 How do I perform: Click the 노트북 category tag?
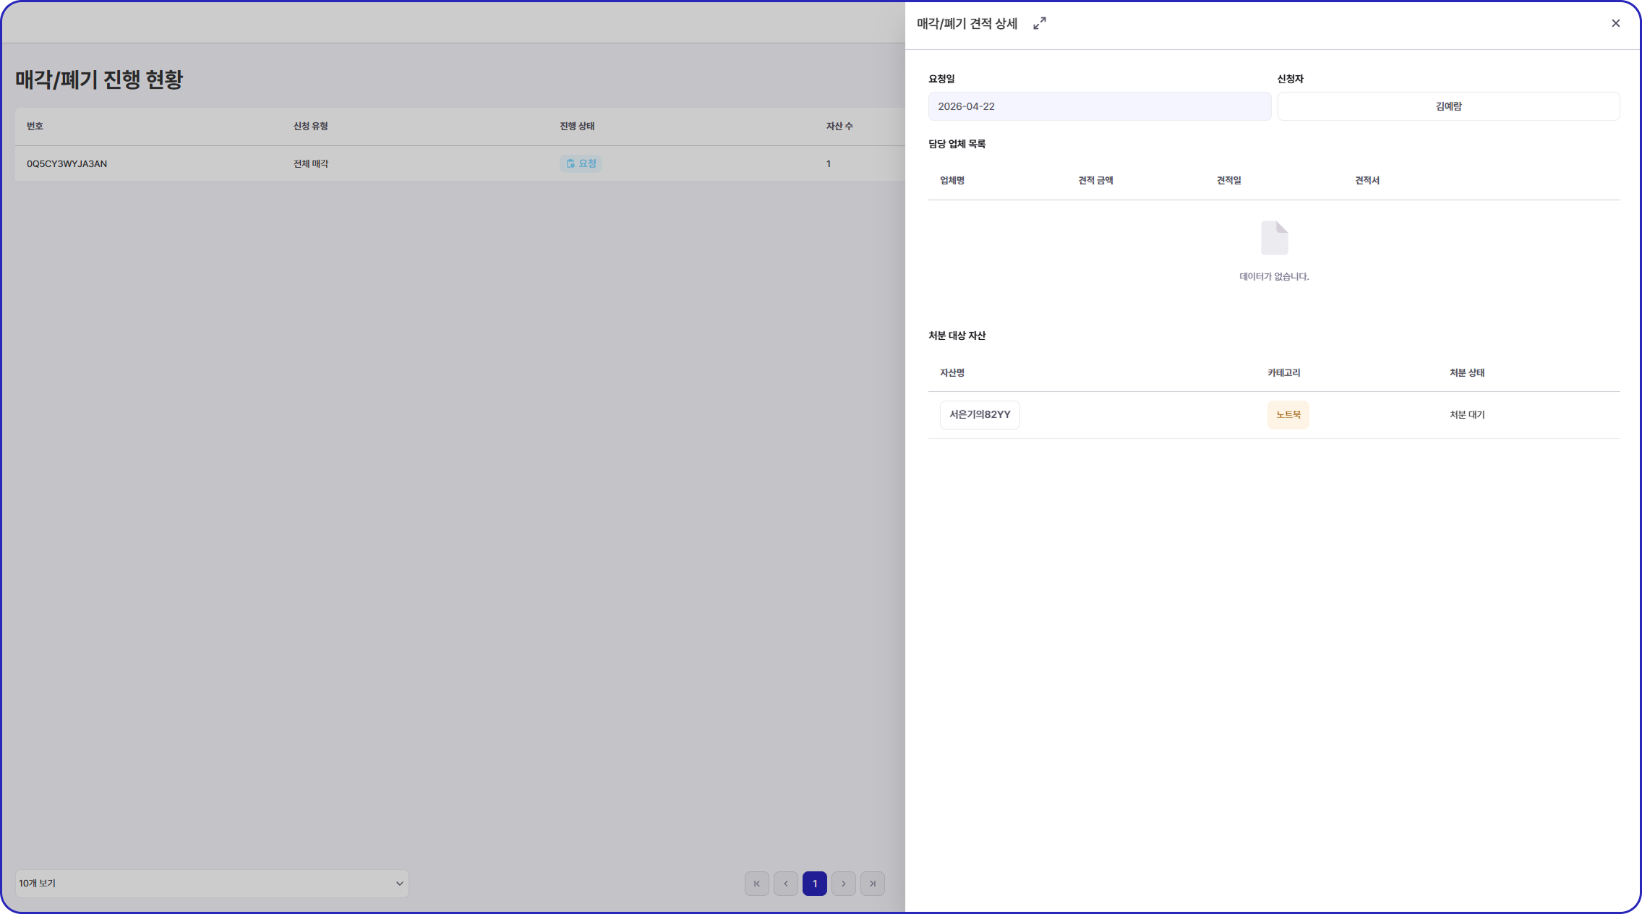coord(1288,414)
